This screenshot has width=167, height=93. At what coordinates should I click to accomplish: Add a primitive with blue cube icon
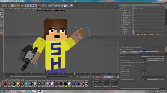point(50,5)
